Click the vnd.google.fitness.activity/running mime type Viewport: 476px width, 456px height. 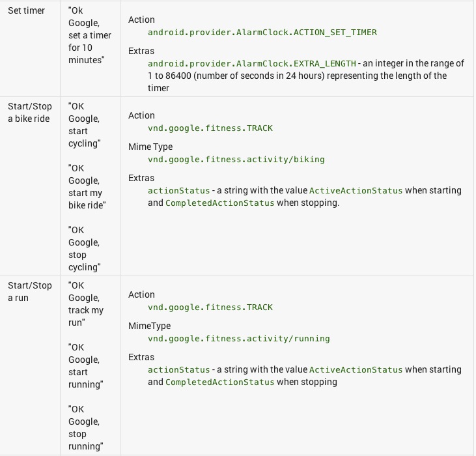[238, 338]
